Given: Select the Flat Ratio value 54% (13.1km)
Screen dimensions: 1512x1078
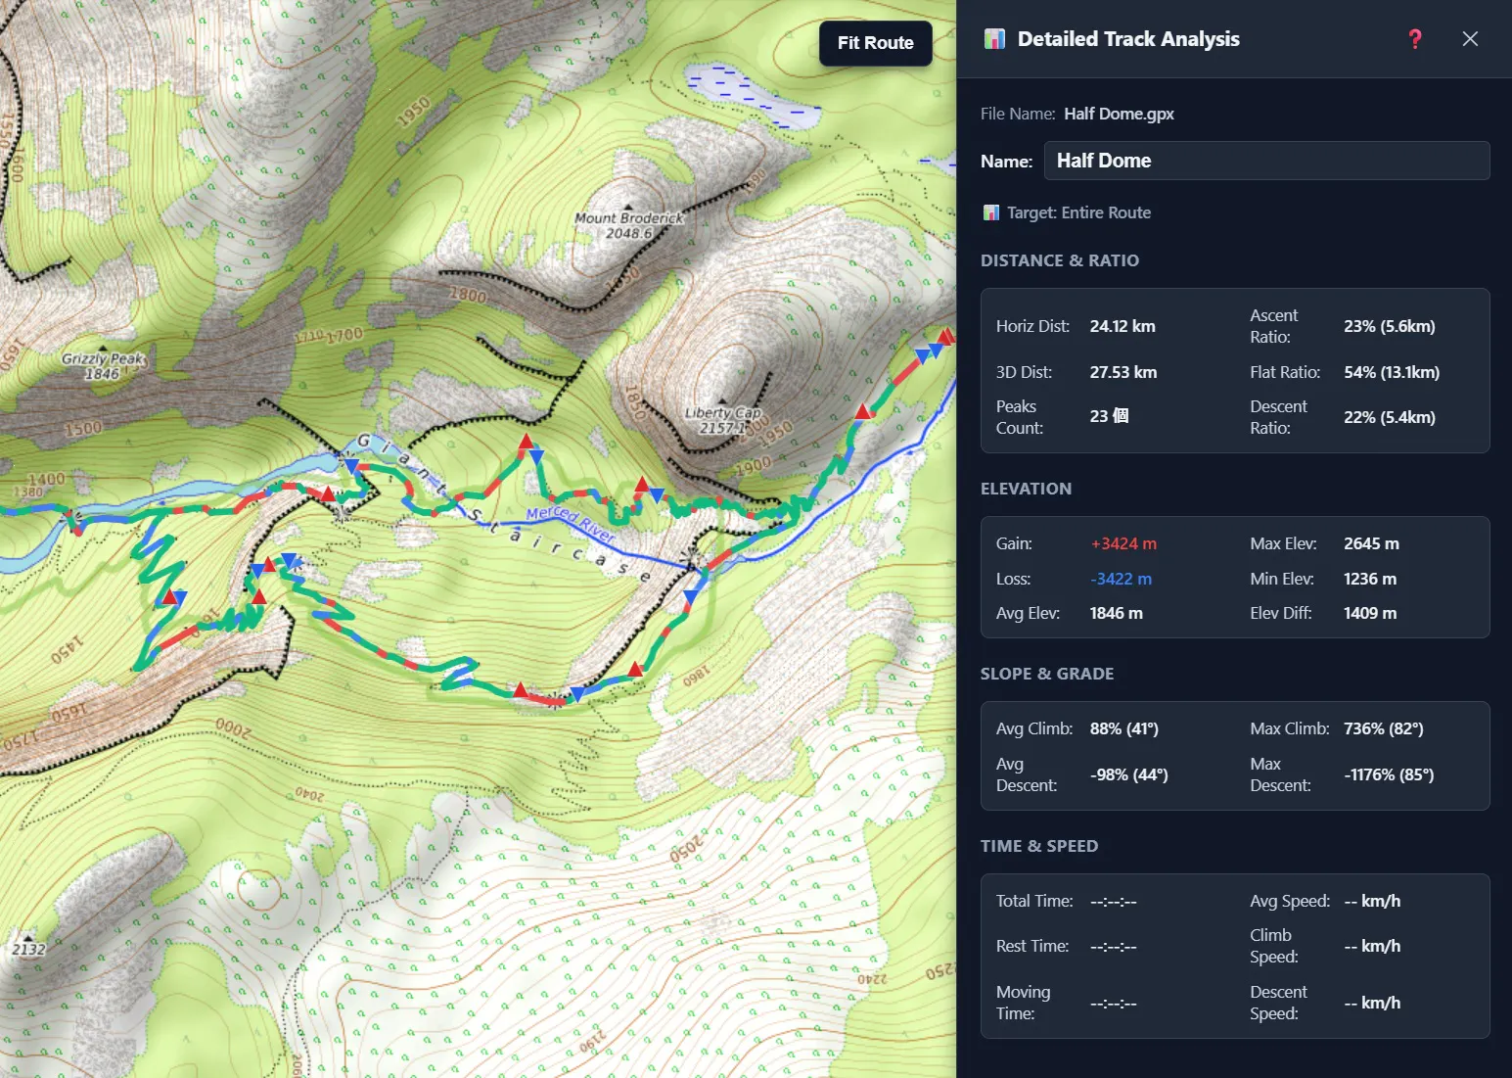Looking at the screenshot, I should 1392,372.
